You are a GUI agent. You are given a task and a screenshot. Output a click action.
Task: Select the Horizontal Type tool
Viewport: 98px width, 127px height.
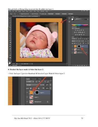(x=10, y=51)
